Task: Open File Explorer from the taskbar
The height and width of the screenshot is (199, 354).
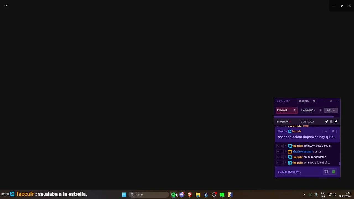Action: pyautogui.click(x=198, y=195)
